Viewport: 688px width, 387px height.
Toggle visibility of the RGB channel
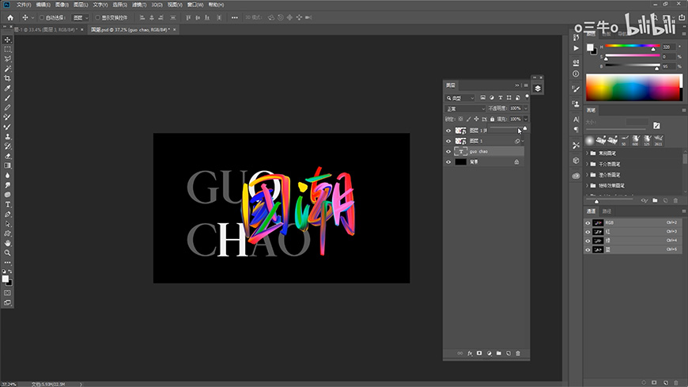coord(588,222)
